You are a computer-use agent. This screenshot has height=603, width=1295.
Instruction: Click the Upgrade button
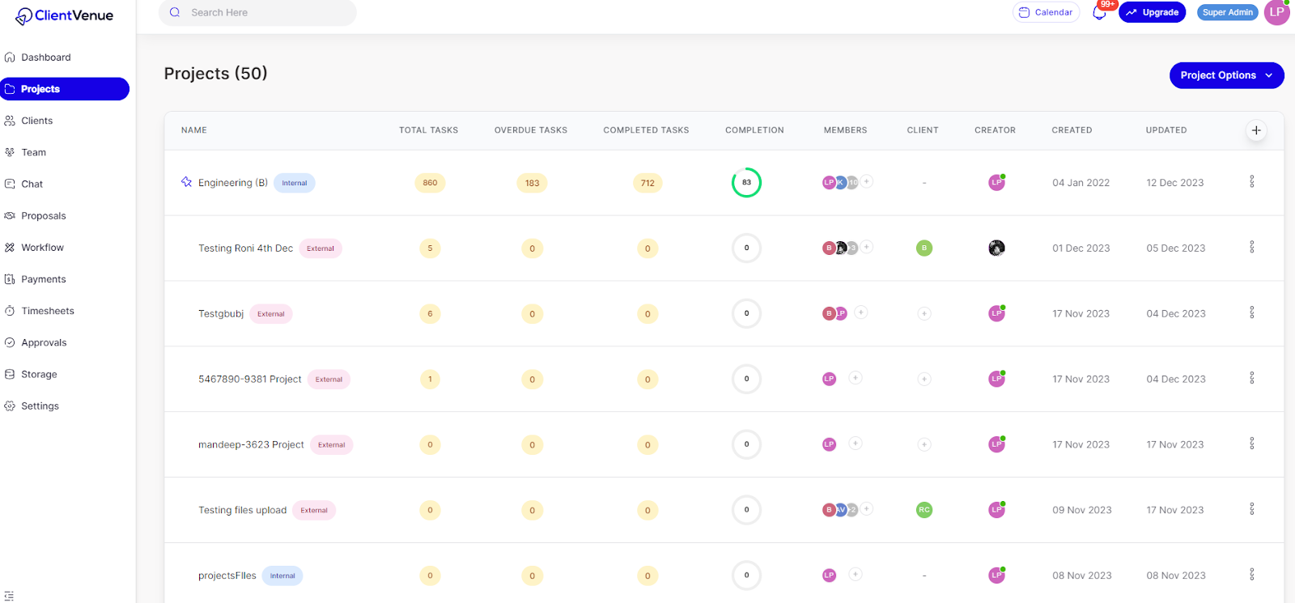pos(1152,12)
